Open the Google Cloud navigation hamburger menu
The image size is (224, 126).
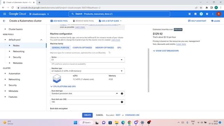point(5,14)
